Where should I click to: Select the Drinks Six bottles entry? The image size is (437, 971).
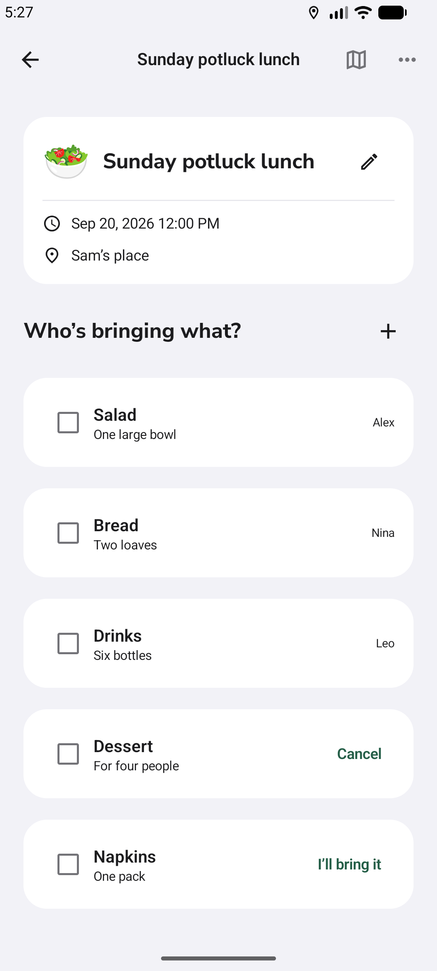pos(218,643)
